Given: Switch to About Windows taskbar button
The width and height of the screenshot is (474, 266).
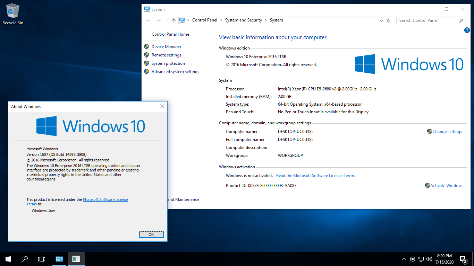Looking at the screenshot, I should pos(76,259).
